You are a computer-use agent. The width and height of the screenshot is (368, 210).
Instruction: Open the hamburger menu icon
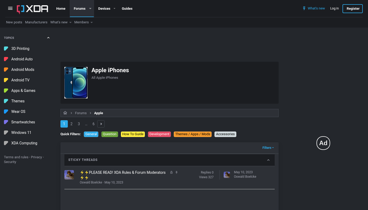click(10, 8)
